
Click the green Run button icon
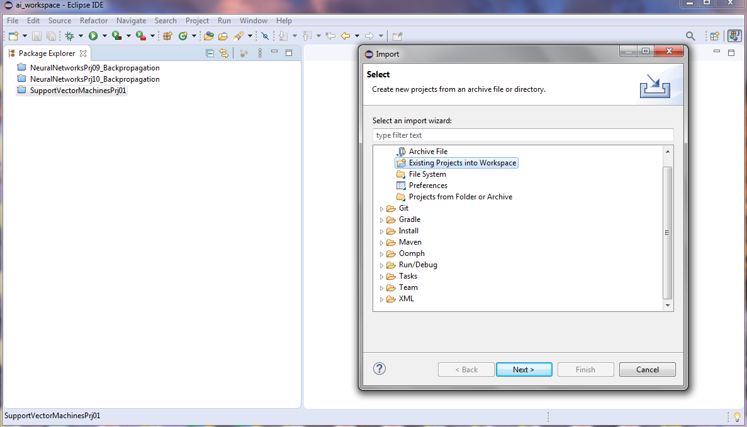point(93,36)
